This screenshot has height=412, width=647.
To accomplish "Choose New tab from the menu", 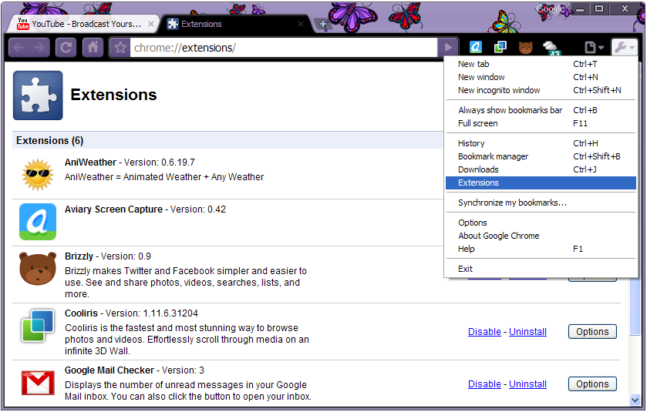I will coord(541,64).
